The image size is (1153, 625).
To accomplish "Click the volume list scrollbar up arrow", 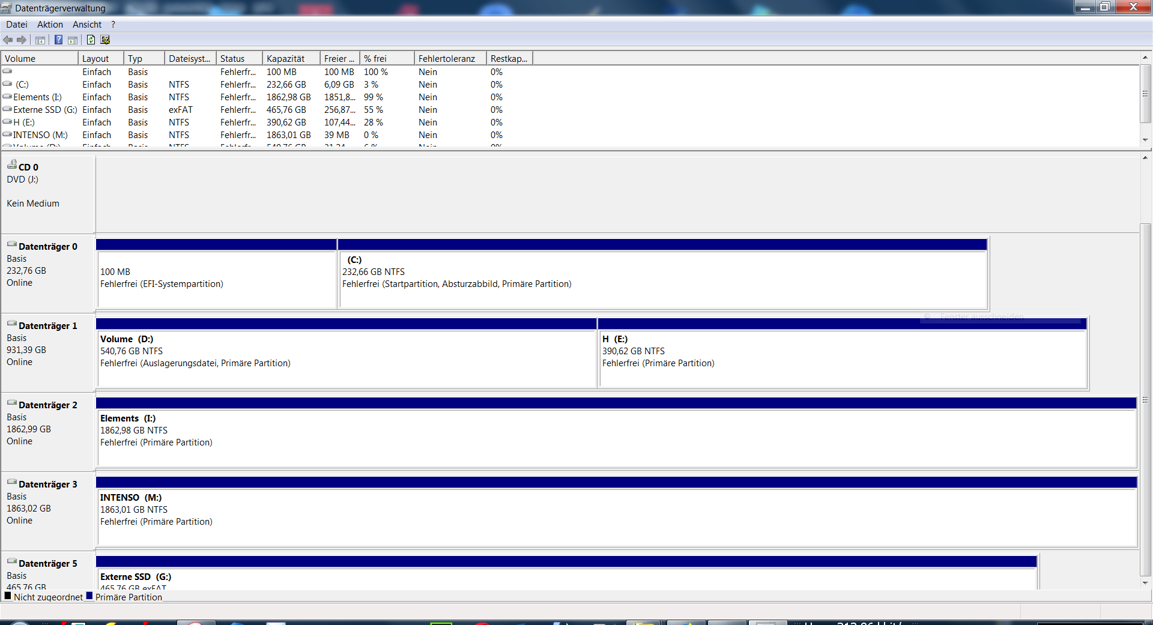I will [1145, 58].
